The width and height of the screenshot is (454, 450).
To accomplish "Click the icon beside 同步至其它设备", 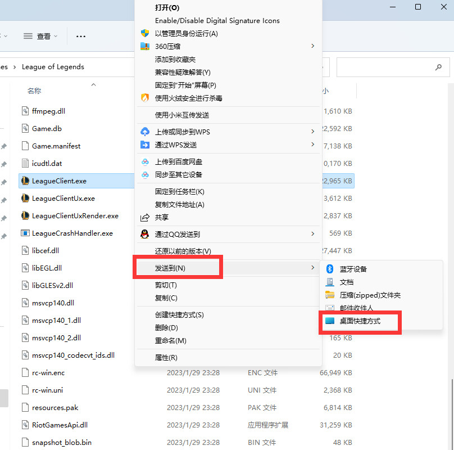I will (x=145, y=174).
